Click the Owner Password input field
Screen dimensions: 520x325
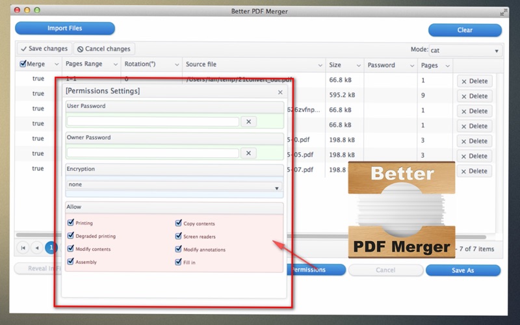coord(153,153)
